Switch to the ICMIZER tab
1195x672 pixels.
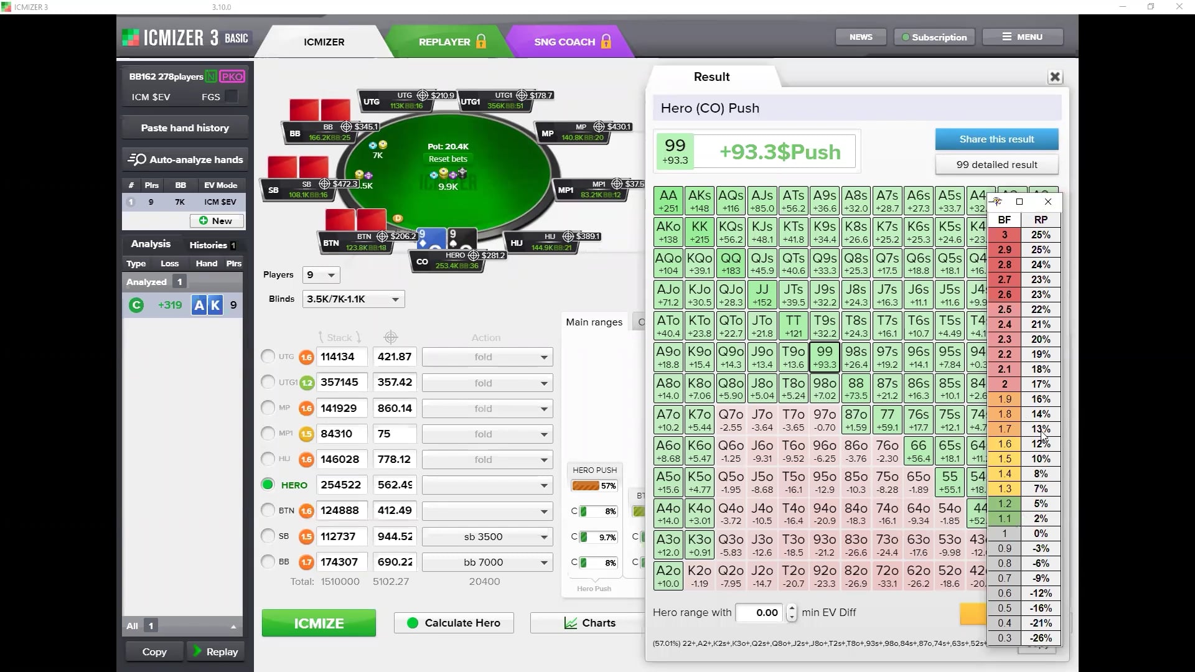point(323,42)
